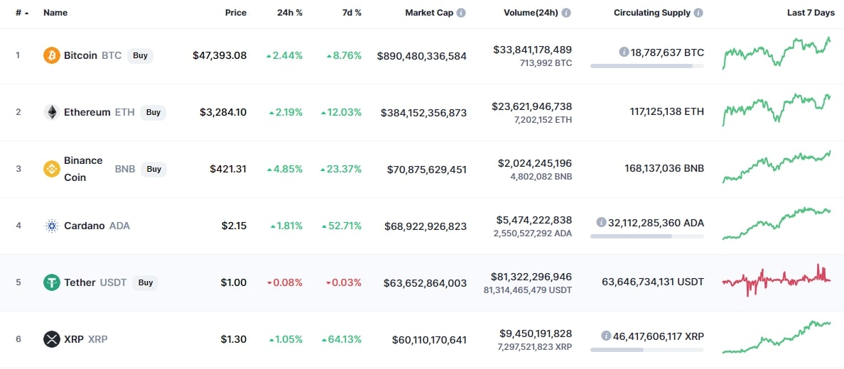Click the XRP black logo icon

pos(52,339)
